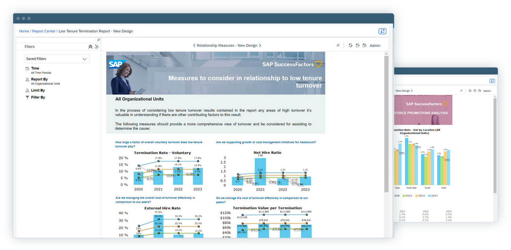Toggle the pin icon next to Admin
Image resolution: width=511 pixels, height=250 pixels.
point(338,45)
